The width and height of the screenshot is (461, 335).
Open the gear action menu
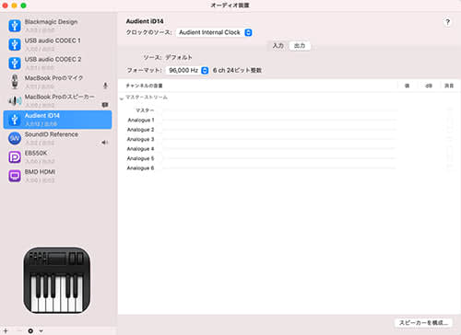pyautogui.click(x=30, y=331)
